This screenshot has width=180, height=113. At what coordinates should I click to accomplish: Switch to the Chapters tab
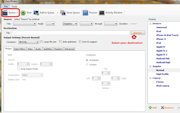pyautogui.click(x=58, y=49)
